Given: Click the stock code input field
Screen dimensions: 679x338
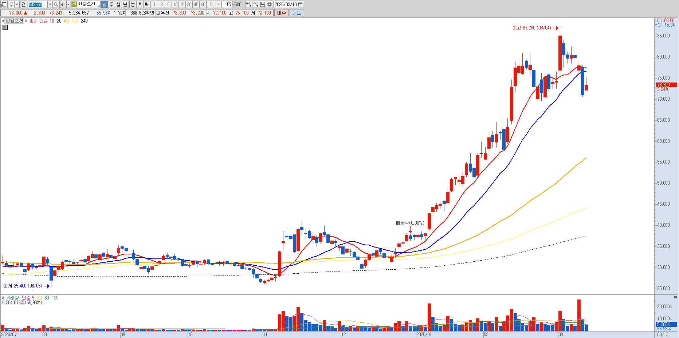Looking at the screenshot, I should click(38, 4).
